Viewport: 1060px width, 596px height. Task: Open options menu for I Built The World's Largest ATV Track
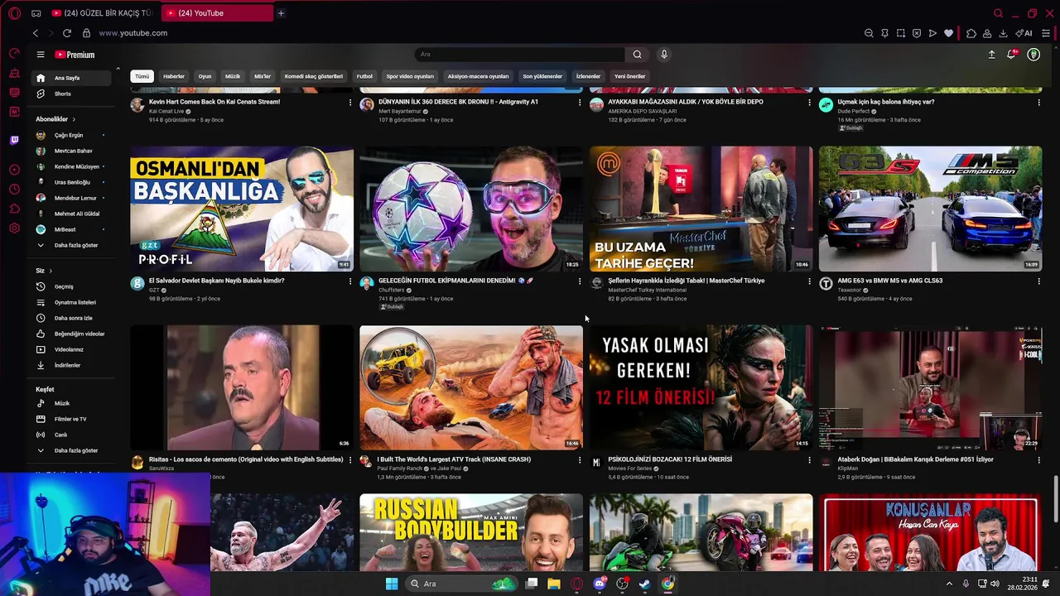[580, 460]
